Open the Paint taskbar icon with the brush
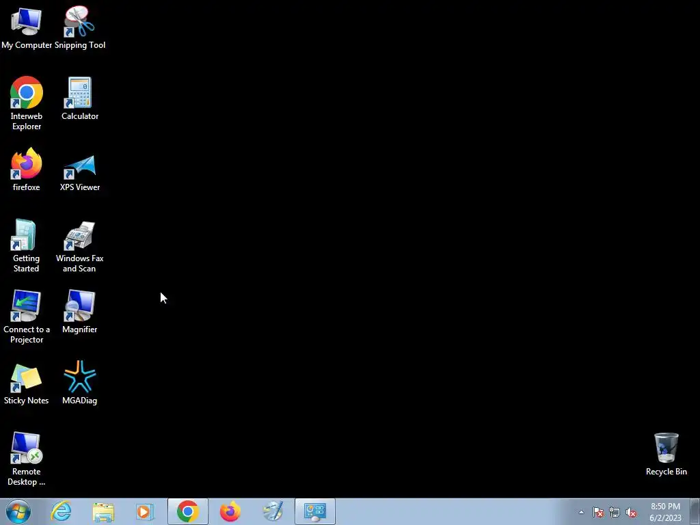The image size is (700, 525). [x=273, y=511]
